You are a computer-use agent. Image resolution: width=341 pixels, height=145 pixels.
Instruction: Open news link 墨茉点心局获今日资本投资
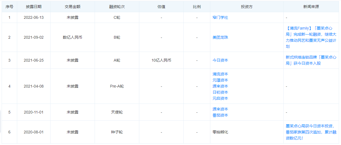click(311, 132)
